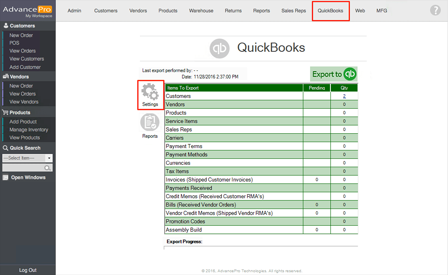This screenshot has height=275, width=448.
Task: Select the QuickBooks menu tab
Action: click(x=330, y=11)
